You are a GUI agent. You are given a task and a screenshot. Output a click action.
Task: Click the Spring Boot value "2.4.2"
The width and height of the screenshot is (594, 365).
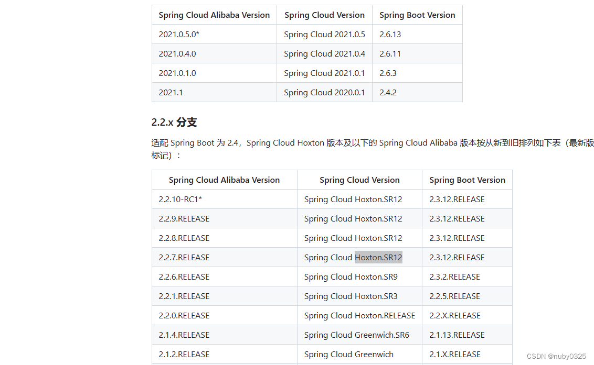388,92
